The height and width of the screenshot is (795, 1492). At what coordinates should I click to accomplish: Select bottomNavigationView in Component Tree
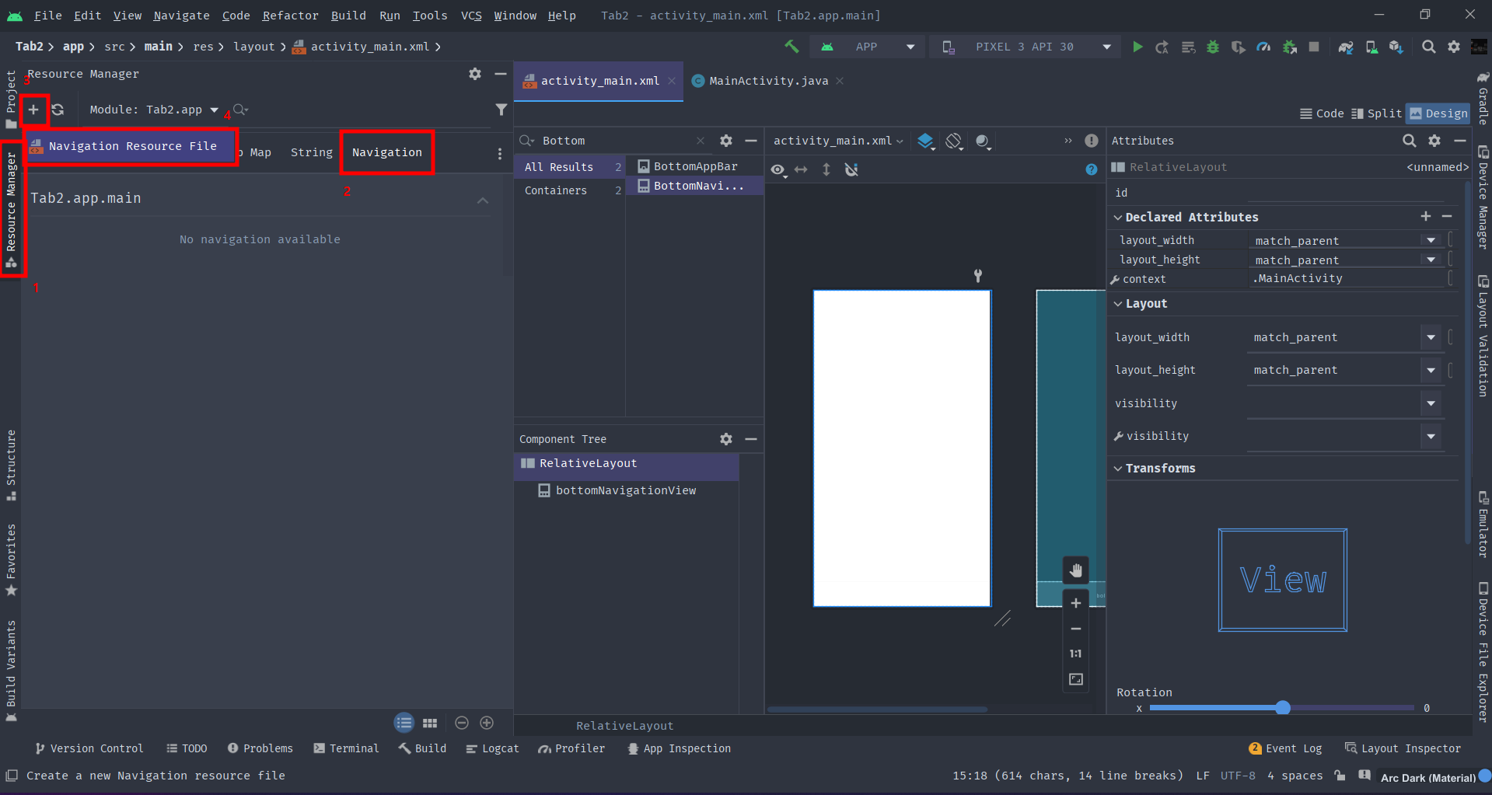tap(626, 490)
